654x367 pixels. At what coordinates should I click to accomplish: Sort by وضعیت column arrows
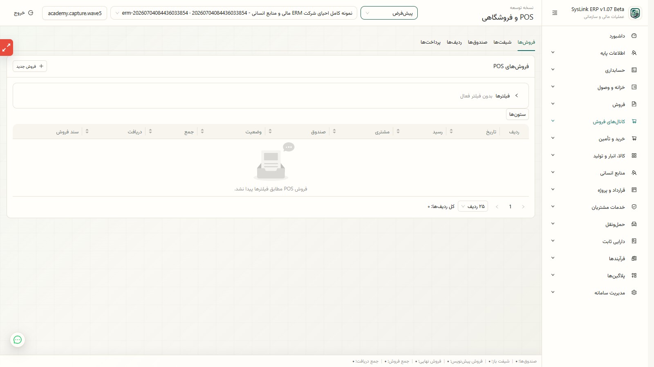click(x=202, y=131)
